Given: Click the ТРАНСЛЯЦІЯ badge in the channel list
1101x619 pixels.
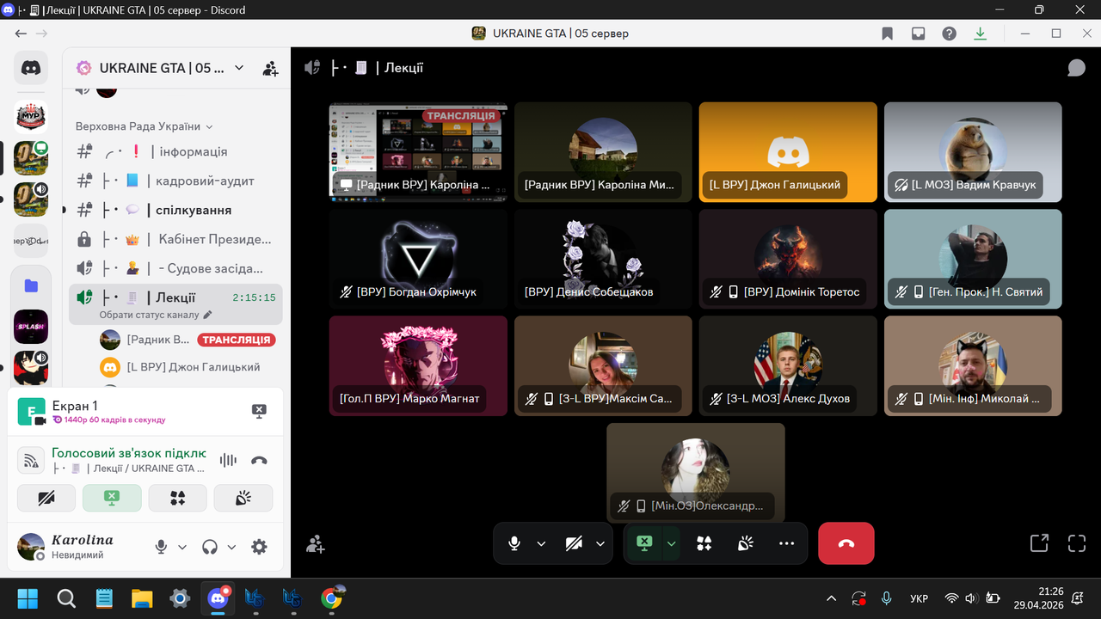Looking at the screenshot, I should point(236,340).
